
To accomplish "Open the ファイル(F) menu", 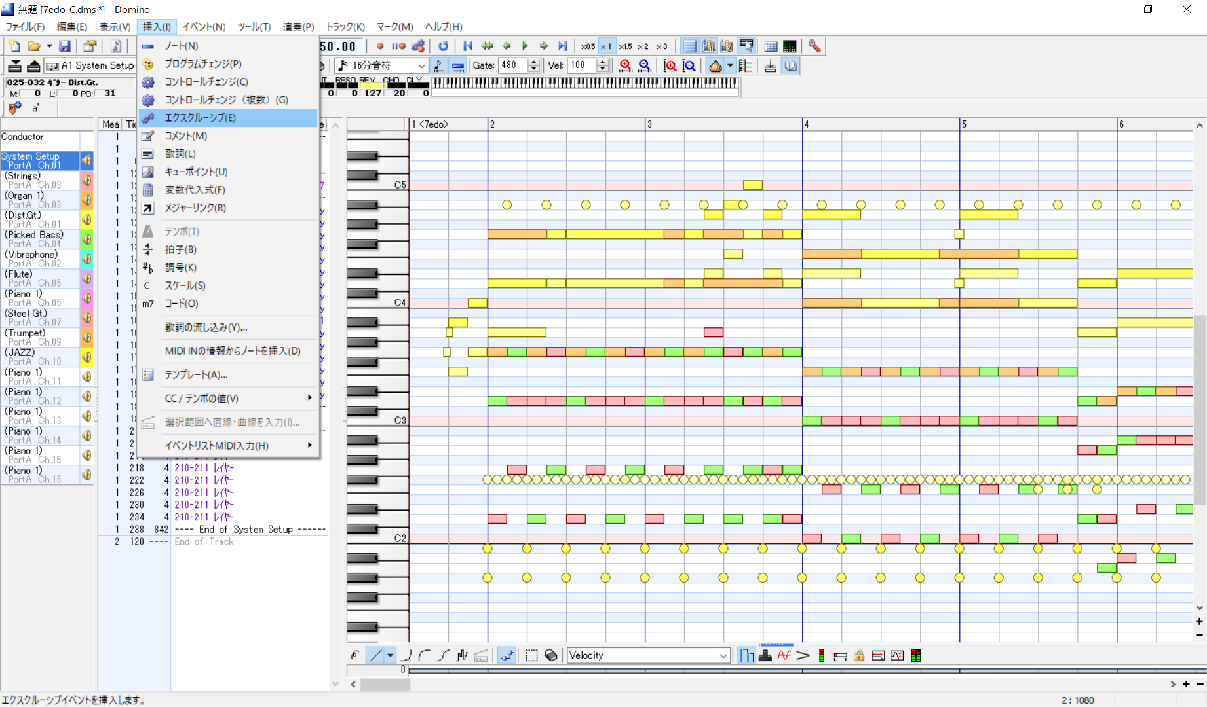I will coord(25,27).
